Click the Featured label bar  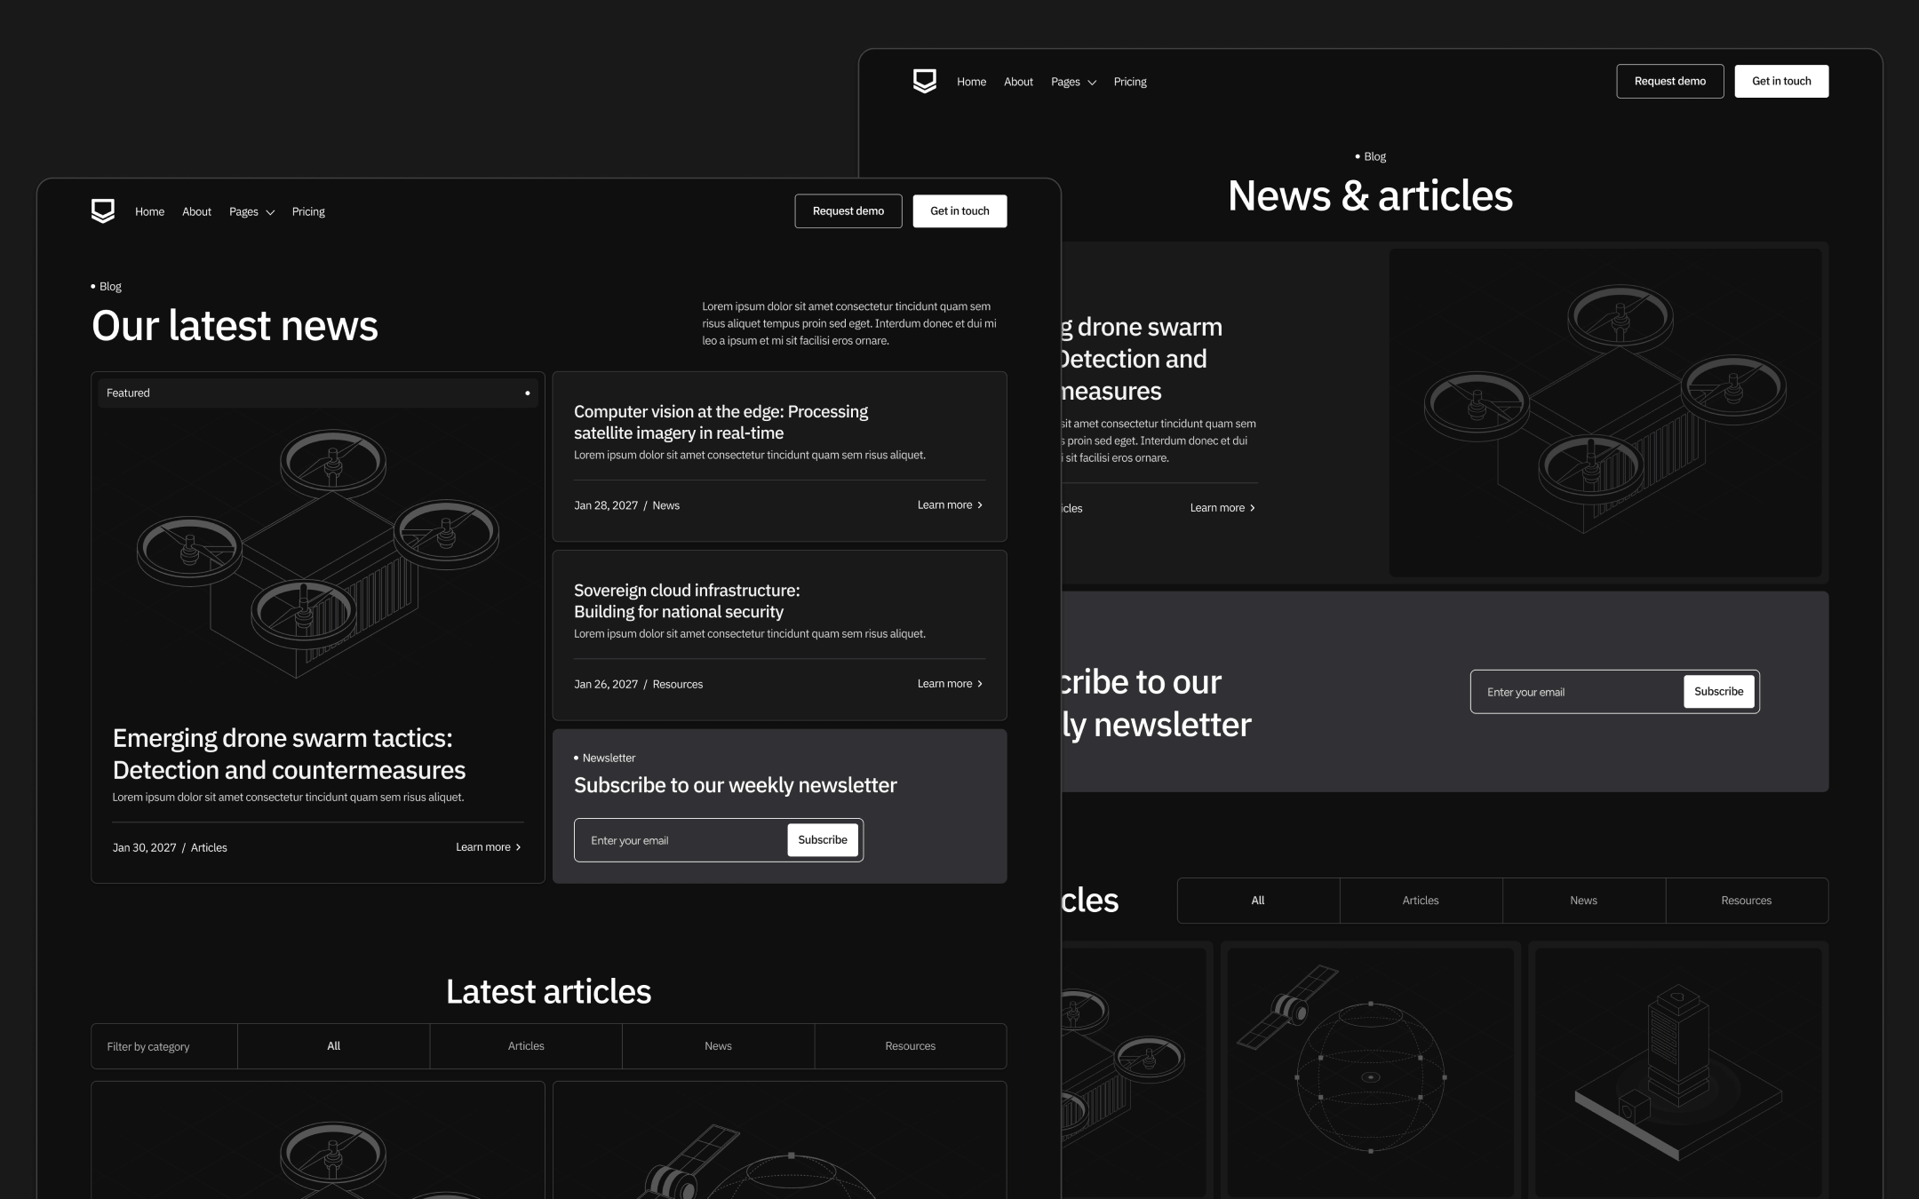point(317,393)
